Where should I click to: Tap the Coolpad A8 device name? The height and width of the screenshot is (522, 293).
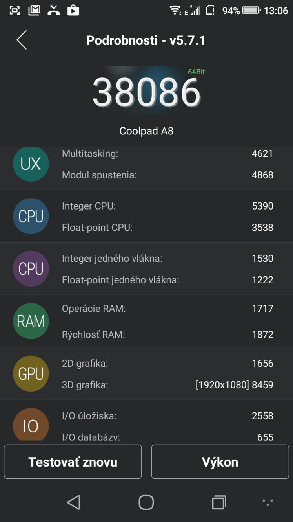click(146, 131)
